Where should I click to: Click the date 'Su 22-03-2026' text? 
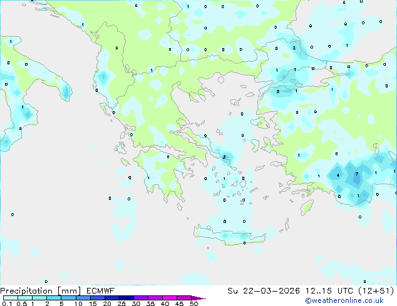[x=264, y=291]
